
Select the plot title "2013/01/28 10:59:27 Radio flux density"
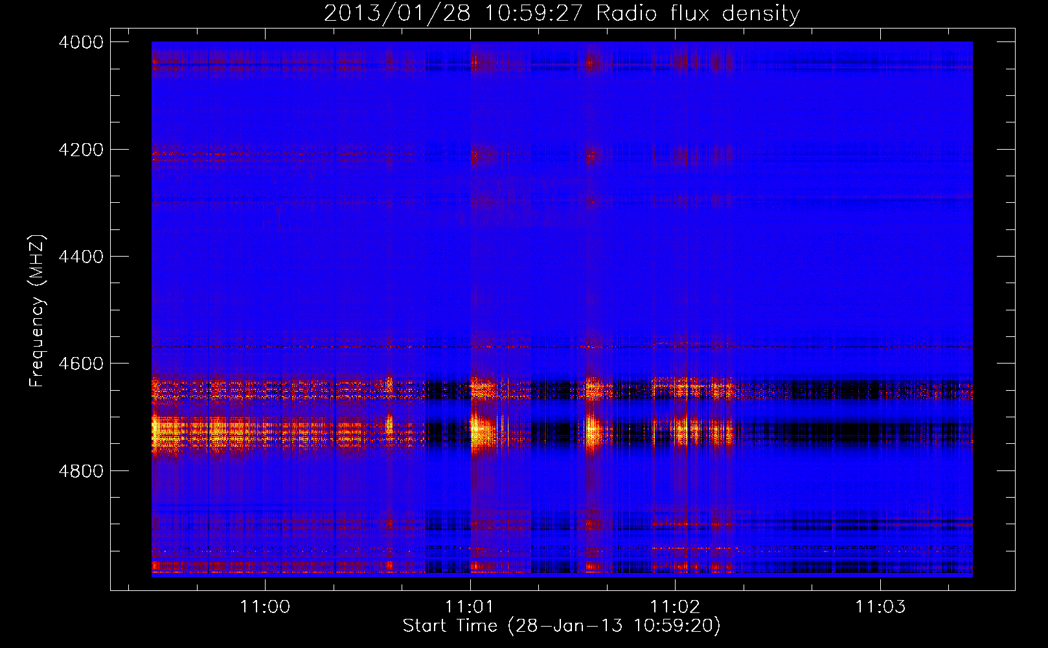[562, 13]
